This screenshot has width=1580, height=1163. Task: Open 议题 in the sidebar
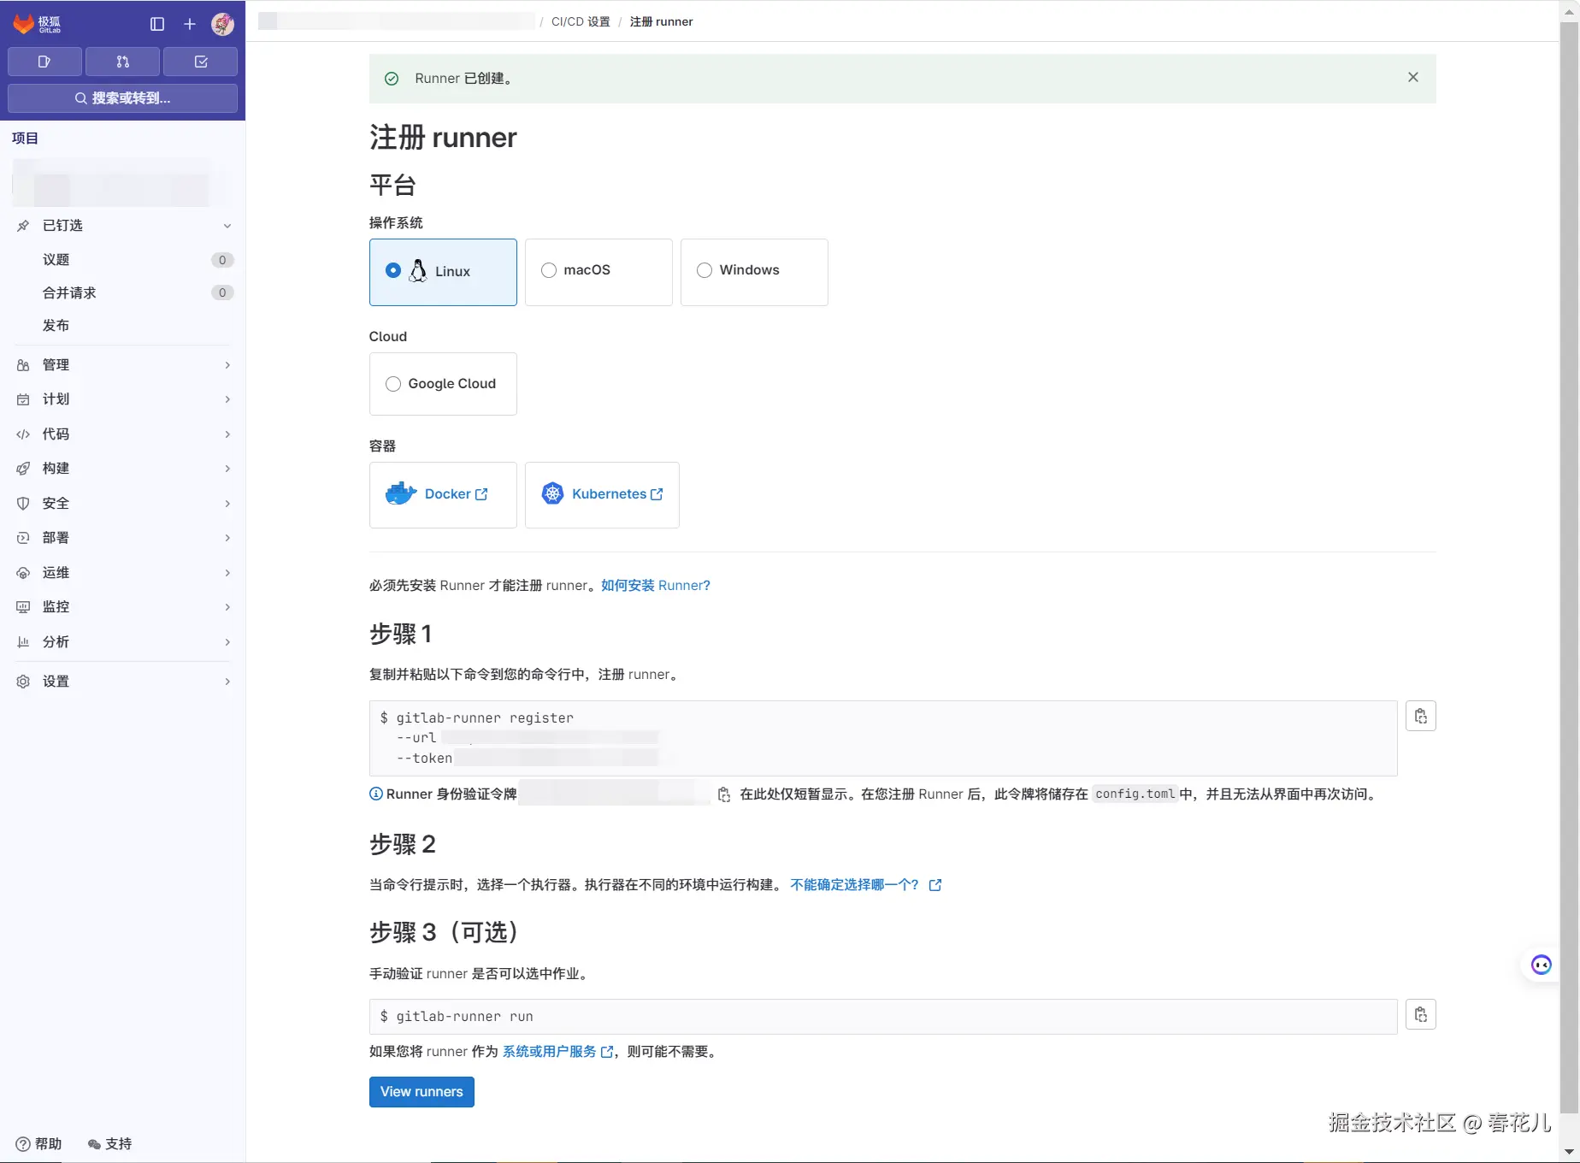click(x=123, y=260)
